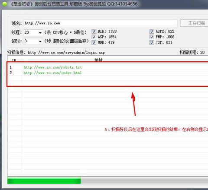Click the 扫描信息 current URL status text

point(56,53)
